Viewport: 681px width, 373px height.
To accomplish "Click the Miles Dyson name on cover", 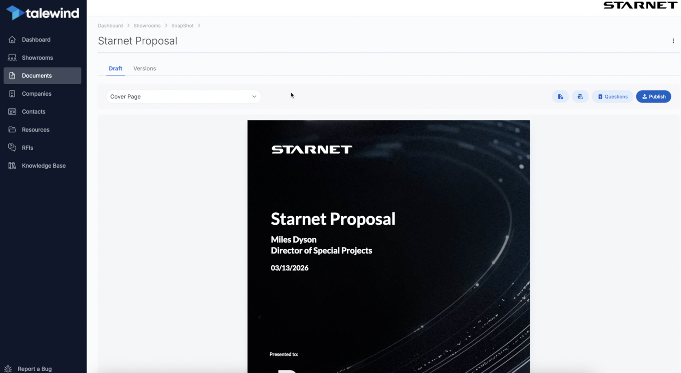I will pyautogui.click(x=293, y=239).
